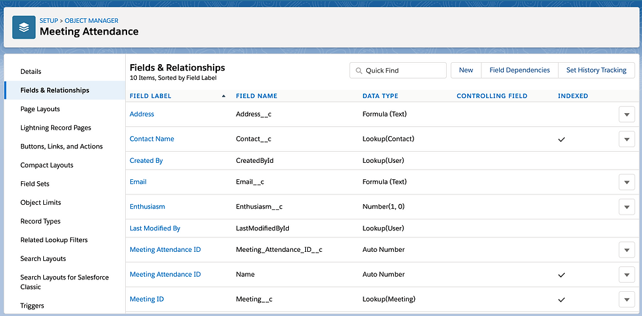Open the Address row dropdown menu
The width and height of the screenshot is (642, 316).
pyautogui.click(x=626, y=114)
